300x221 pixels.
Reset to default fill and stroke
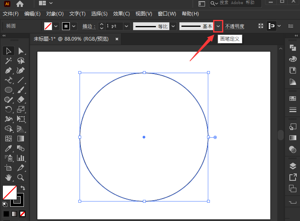click(x=4, y=204)
